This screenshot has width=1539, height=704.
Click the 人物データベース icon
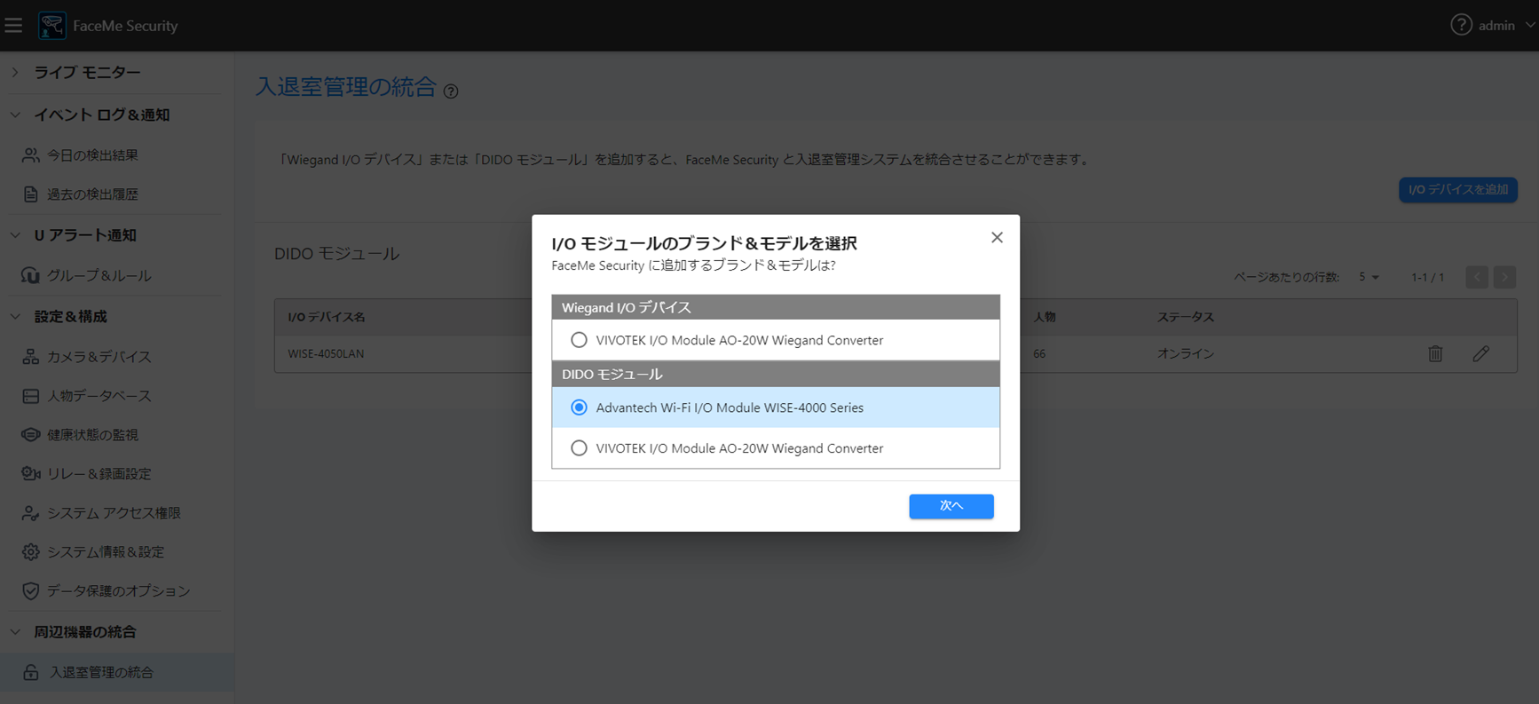[x=31, y=396]
